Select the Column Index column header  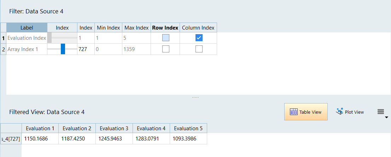(198, 27)
